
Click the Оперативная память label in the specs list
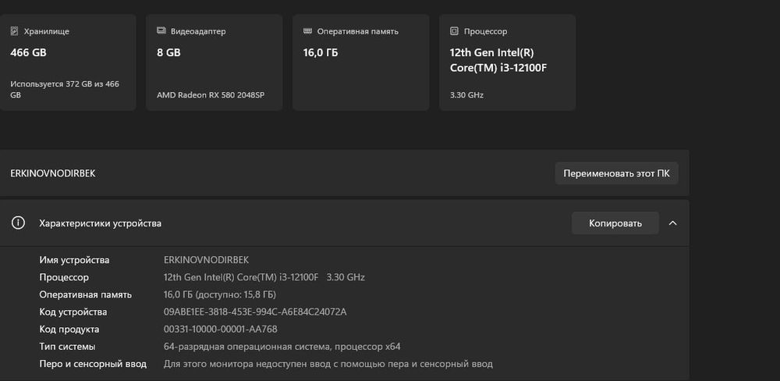86,294
